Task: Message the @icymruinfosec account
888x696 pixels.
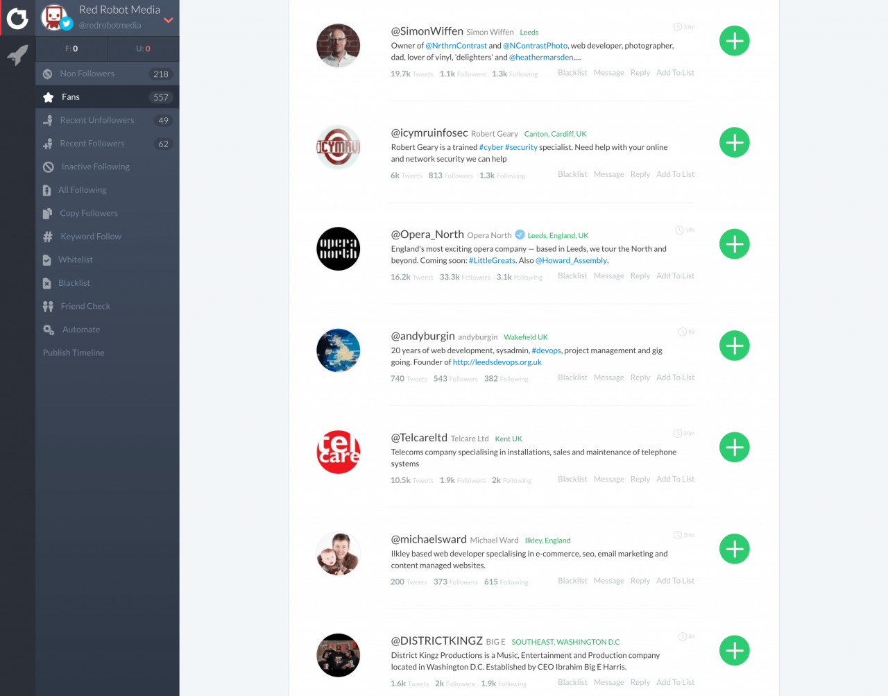Action: click(x=609, y=174)
